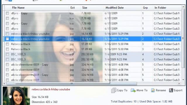Tick checkbox for dfpro in Sub2 folder
This screenshot has width=187, height=105.
(7, 29)
